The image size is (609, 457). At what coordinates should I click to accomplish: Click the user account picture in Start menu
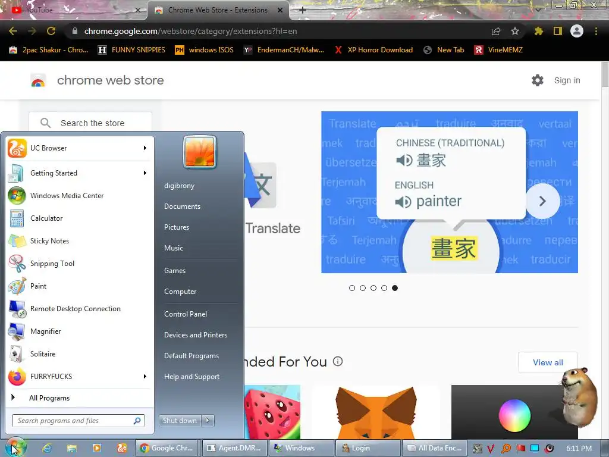coord(200,152)
